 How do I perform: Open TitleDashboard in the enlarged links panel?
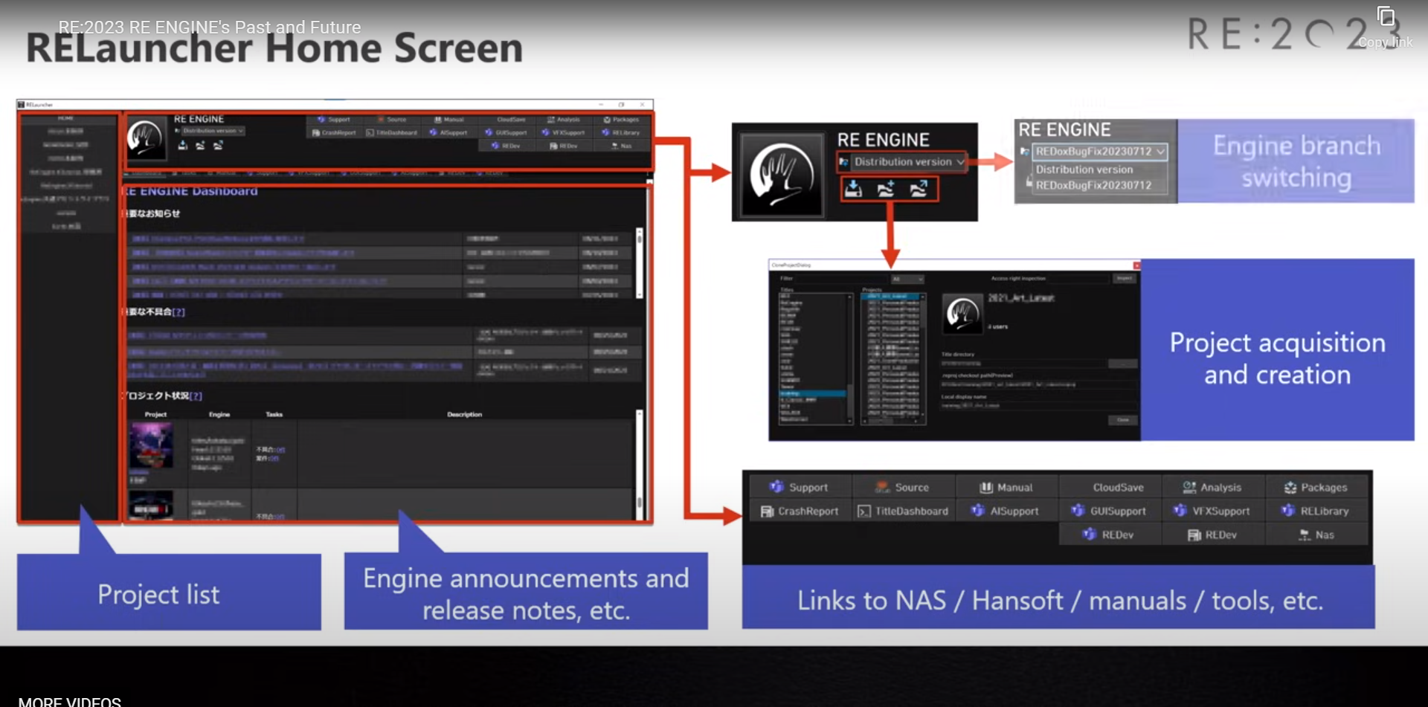click(902, 511)
